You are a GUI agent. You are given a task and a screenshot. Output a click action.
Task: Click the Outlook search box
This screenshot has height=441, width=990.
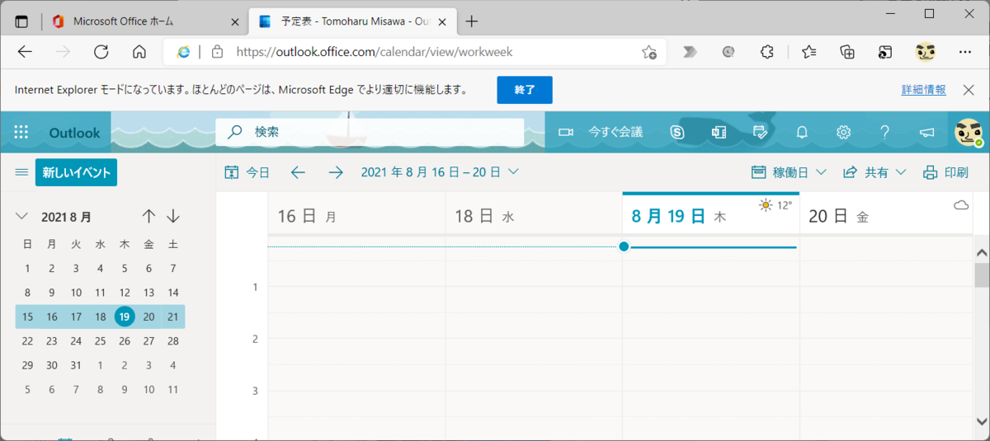370,132
